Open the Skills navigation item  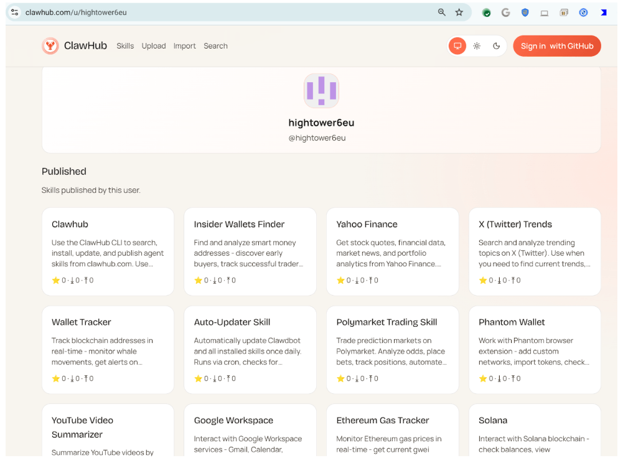pos(125,46)
